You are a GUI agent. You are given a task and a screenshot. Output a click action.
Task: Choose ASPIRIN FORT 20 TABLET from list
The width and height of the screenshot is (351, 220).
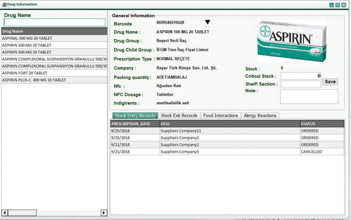(54, 73)
